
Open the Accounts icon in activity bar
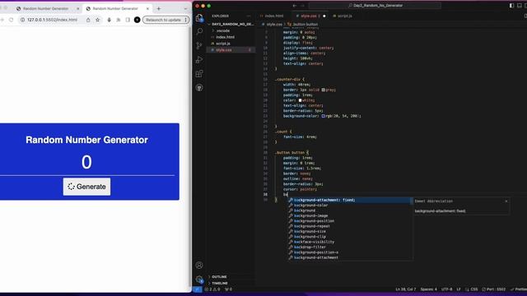[x=199, y=265]
